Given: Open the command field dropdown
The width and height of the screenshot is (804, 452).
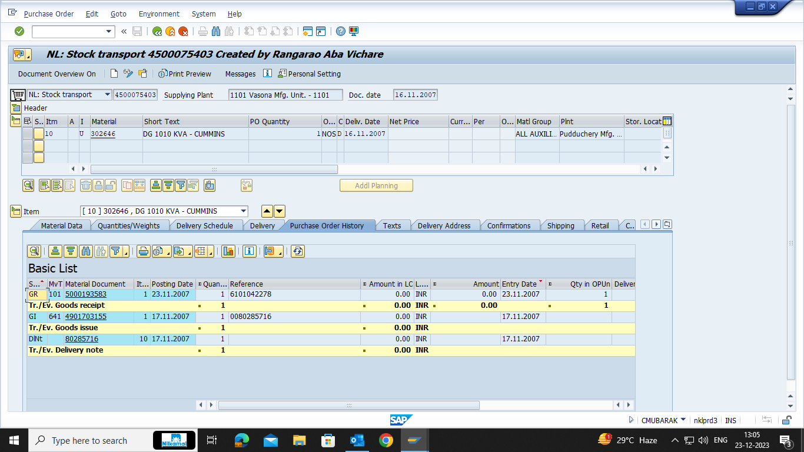Looking at the screenshot, I should tap(109, 31).
